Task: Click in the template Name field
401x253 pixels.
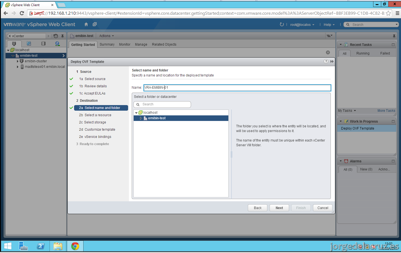Action: coord(237,88)
